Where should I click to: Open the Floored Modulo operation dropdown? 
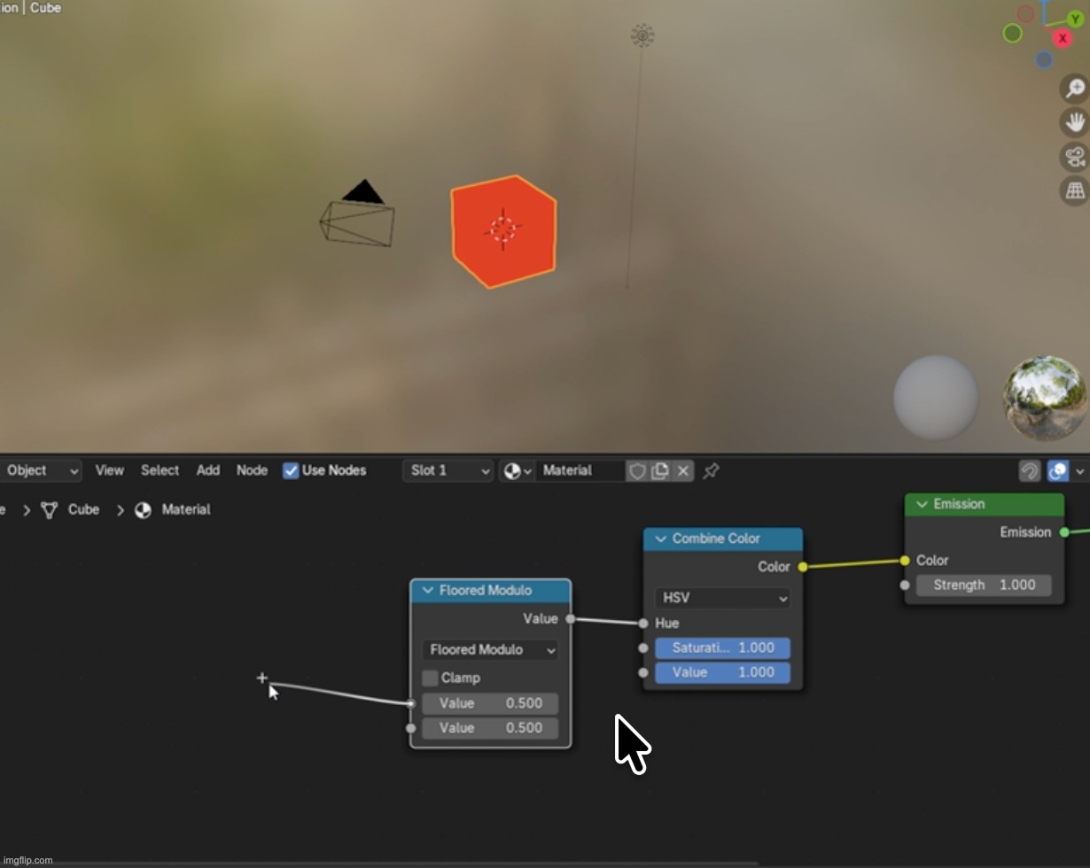490,650
